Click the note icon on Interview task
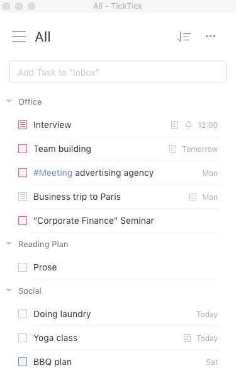Viewport: 236px width, 370px height. point(174,125)
